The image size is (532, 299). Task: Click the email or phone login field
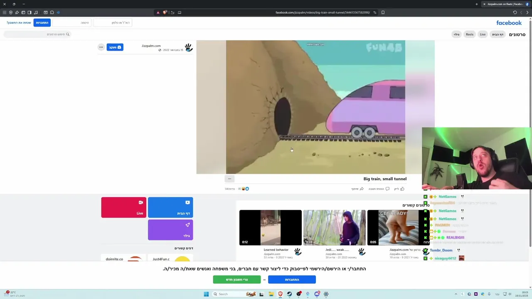point(112,22)
